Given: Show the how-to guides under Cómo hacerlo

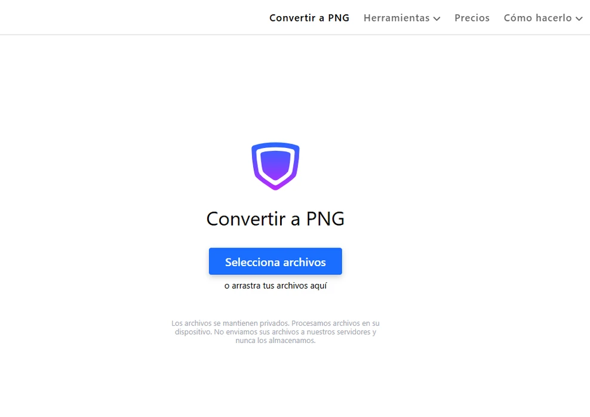Looking at the screenshot, I should click(x=543, y=18).
